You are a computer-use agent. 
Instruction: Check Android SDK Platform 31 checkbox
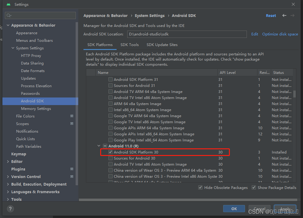coord(111,79)
